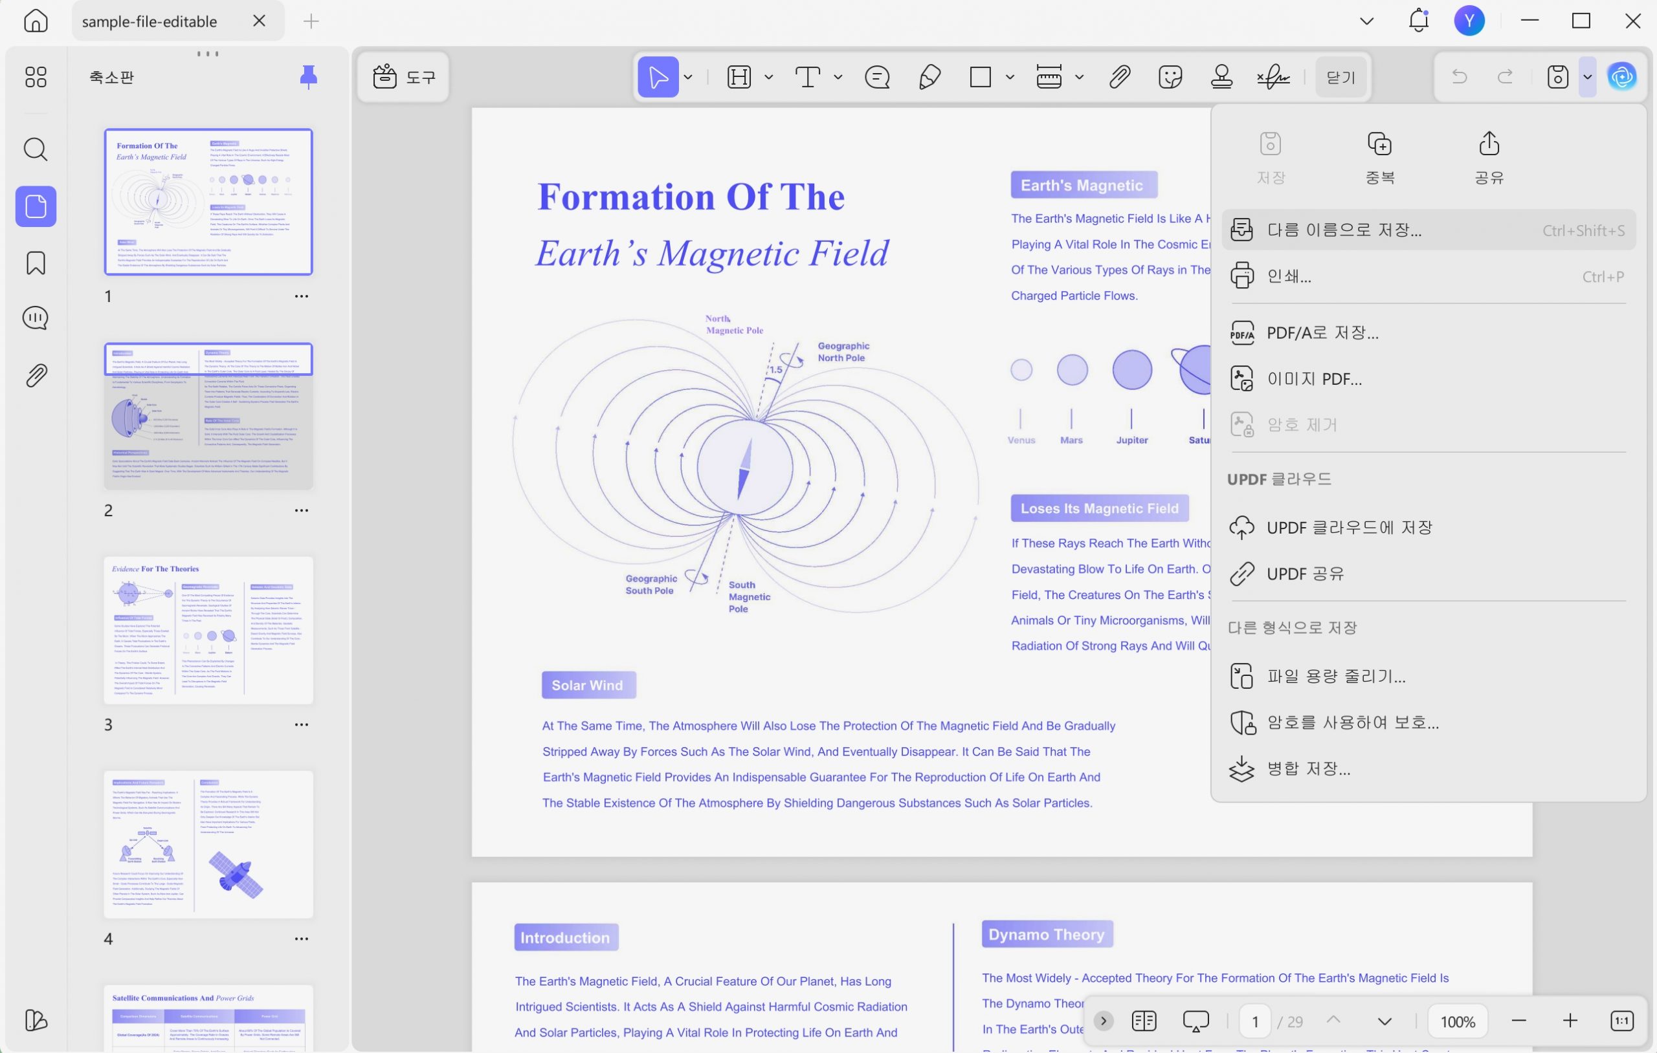Screen dimensions: 1657x1053
Task: Go to next page arrow
Action: (x=1385, y=1021)
